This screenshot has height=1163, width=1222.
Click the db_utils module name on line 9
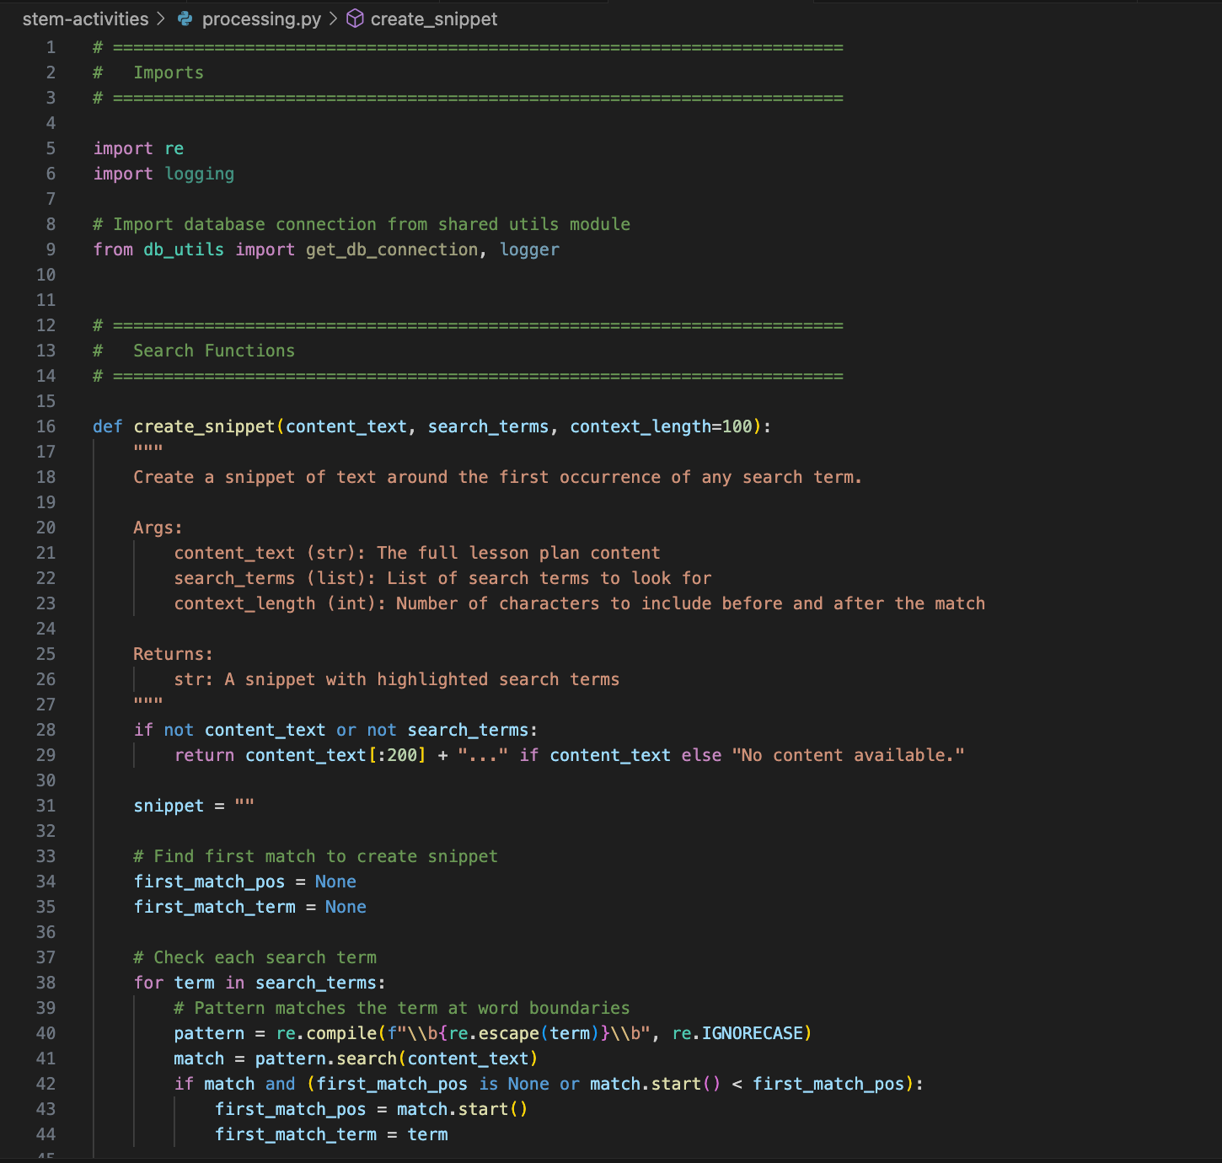tap(184, 249)
